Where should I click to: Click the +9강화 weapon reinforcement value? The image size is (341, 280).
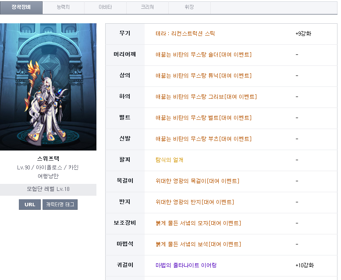[303, 33]
